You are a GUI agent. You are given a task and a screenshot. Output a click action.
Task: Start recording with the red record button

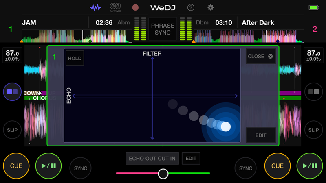tap(135, 8)
